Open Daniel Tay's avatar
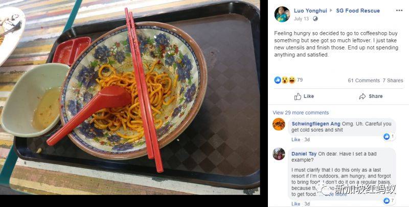 tap(279, 153)
